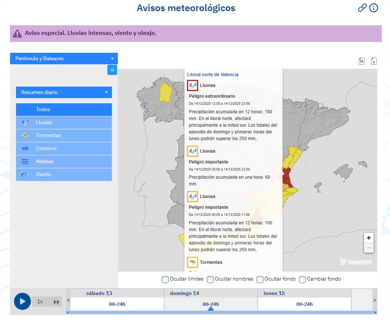Click the share link icon in the header
Image resolution: width=390 pixels, height=324 pixels.
(x=362, y=7)
